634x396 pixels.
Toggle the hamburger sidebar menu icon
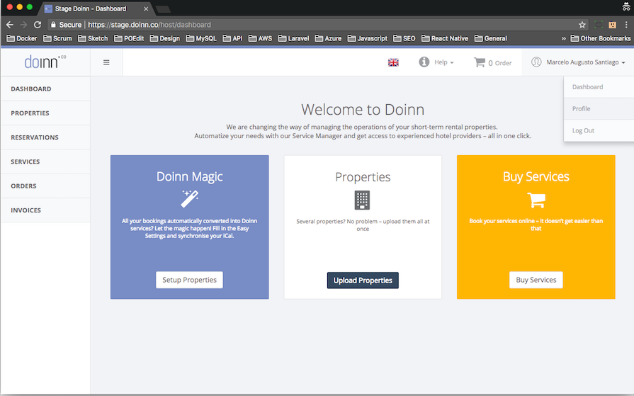tap(106, 62)
